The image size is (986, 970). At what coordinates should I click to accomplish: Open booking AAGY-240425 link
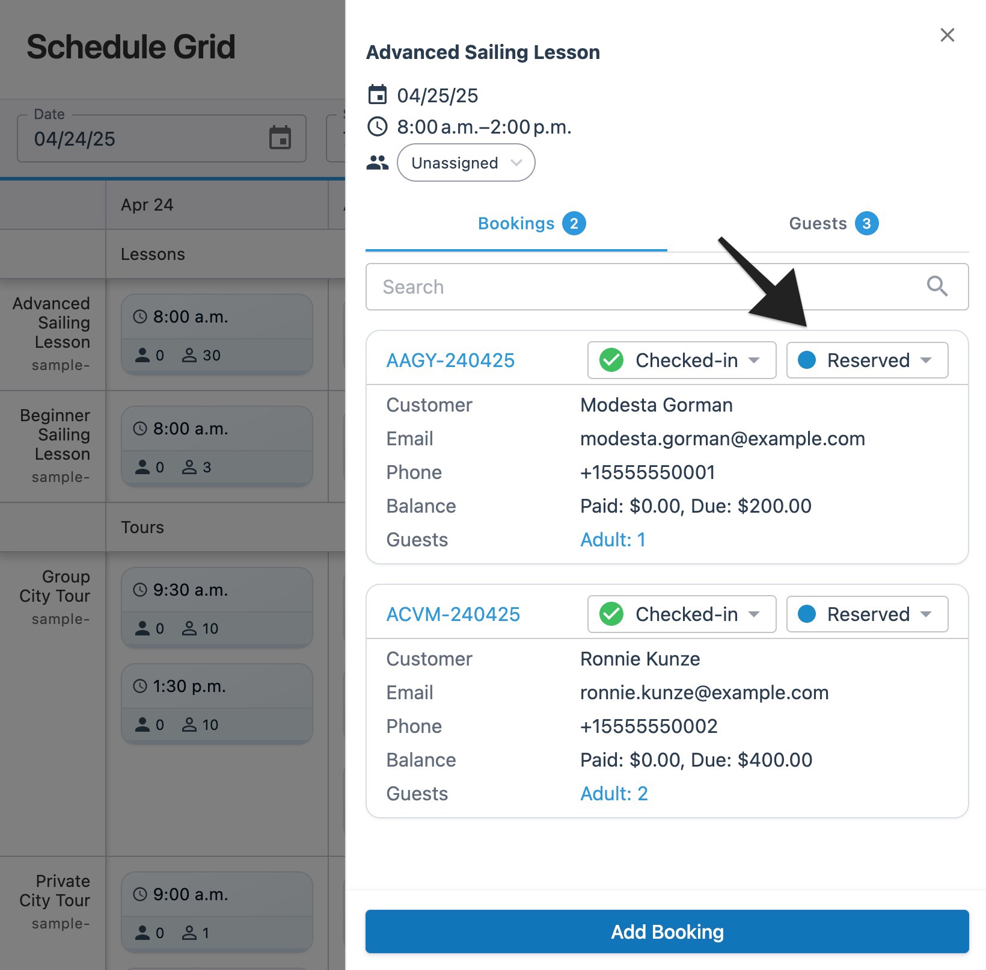(450, 360)
